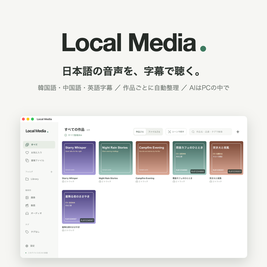Viewport: 267px width, 267px height.
Task: Focus the 作品名・品番・タグで検索 search field
Action: pyautogui.click(x=211, y=132)
